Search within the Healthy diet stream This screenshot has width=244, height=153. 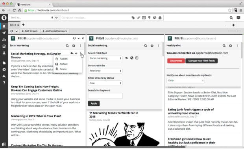coord(224,46)
